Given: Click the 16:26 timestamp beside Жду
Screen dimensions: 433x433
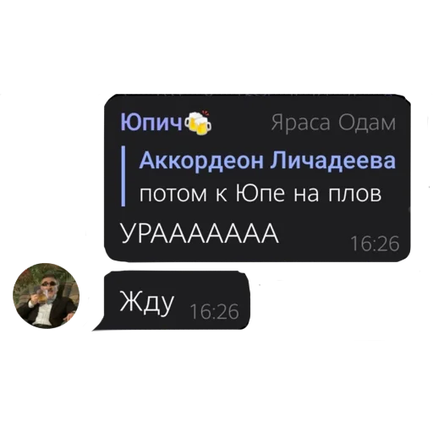Looking at the screenshot, I should coord(215,312).
